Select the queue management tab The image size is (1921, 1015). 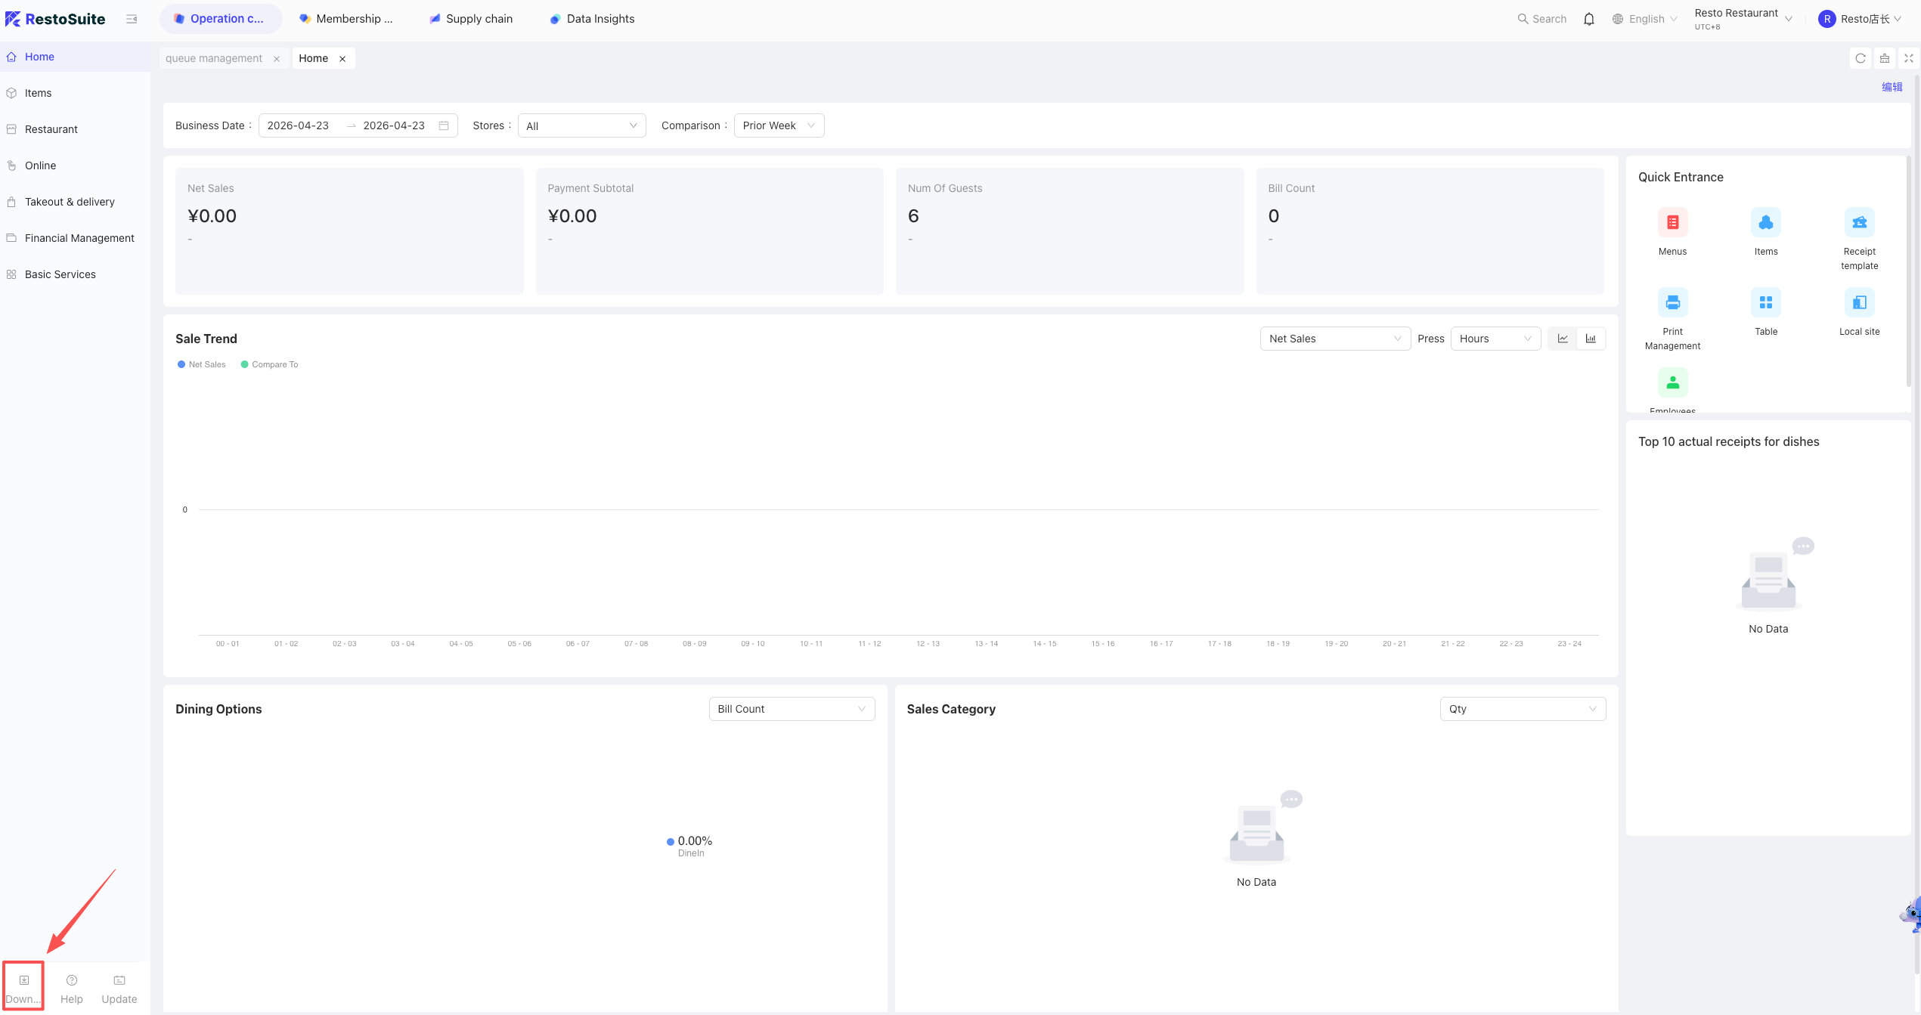click(x=214, y=58)
